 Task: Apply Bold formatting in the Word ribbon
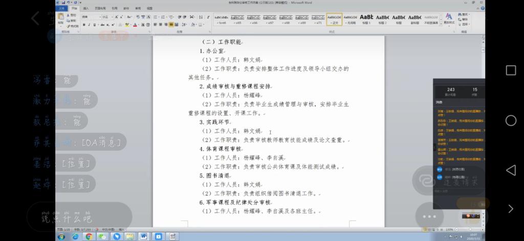pos(84,25)
